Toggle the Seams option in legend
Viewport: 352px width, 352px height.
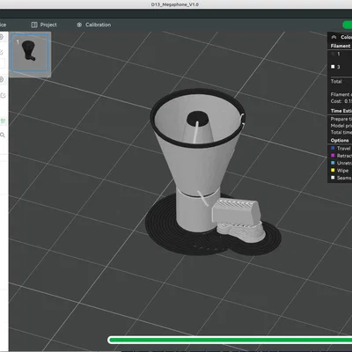click(341, 178)
